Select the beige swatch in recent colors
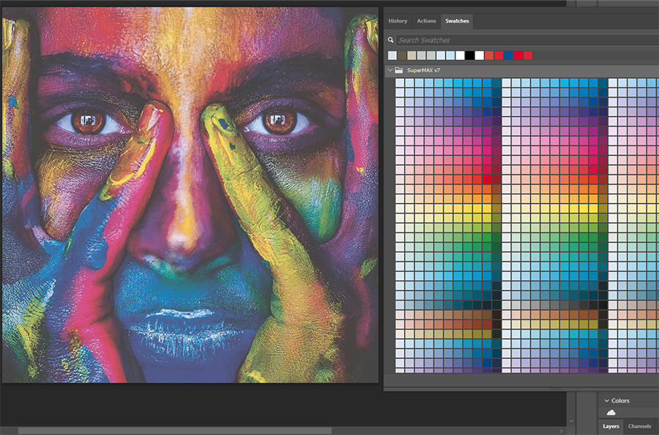 (412, 56)
